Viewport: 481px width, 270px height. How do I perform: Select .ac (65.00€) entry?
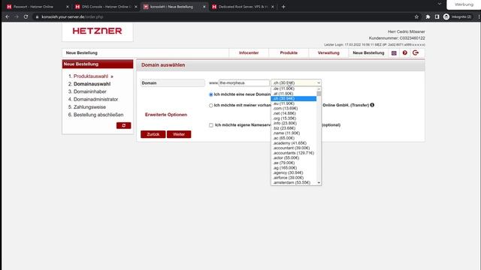pyautogui.click(x=294, y=138)
